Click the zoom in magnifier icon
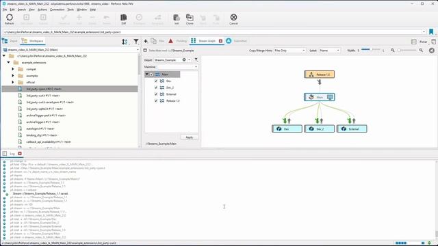Image resolution: width=438 pixels, height=246 pixels. (x=421, y=50)
